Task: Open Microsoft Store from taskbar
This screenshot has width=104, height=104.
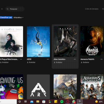Action: tap(44, 102)
